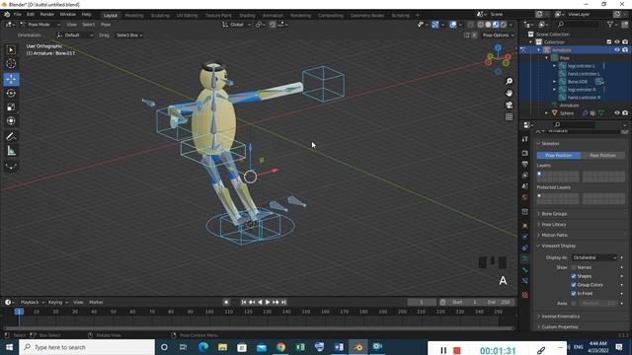Toggle the Axes checkbox
Viewport: 632px width, 355px height.
(x=574, y=303)
